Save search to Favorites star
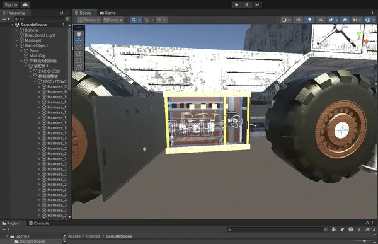378x244 pixels. coord(359,229)
